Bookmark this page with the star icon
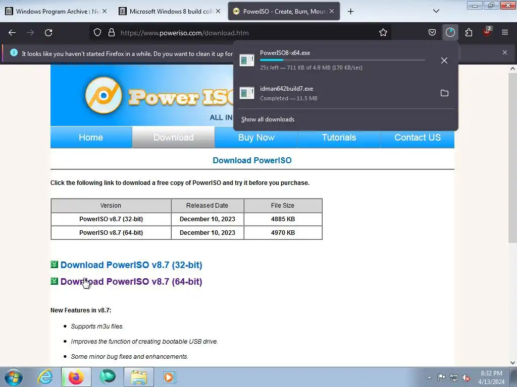The image size is (517, 387). click(383, 33)
